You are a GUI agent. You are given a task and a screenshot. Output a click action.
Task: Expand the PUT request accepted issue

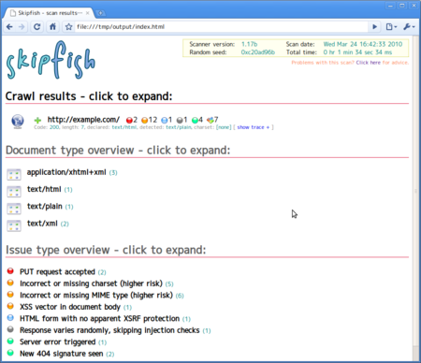pos(57,272)
